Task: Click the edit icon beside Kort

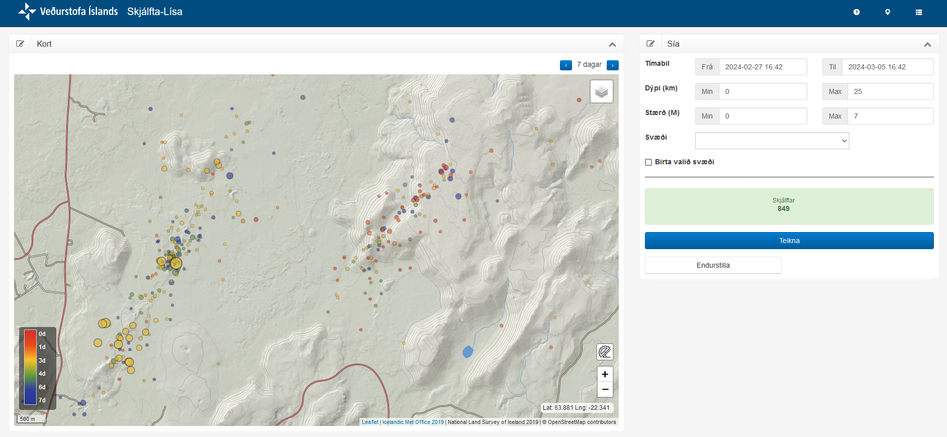Action: 20,44
